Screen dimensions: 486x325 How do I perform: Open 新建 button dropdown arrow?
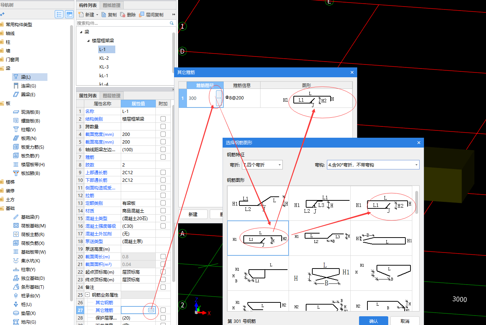click(x=97, y=15)
